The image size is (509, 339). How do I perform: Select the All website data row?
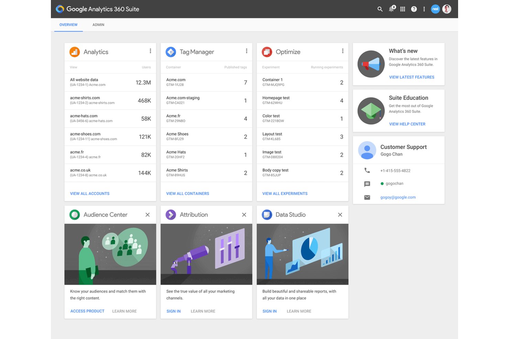(x=110, y=82)
